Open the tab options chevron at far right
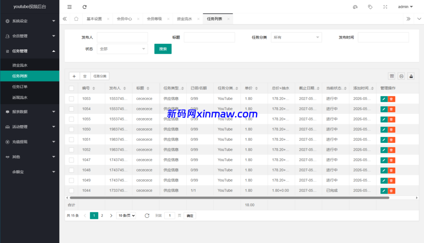 pos(419,19)
